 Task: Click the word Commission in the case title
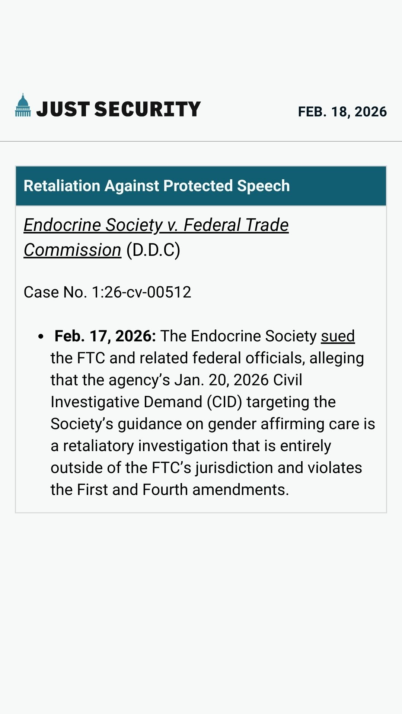point(73,250)
